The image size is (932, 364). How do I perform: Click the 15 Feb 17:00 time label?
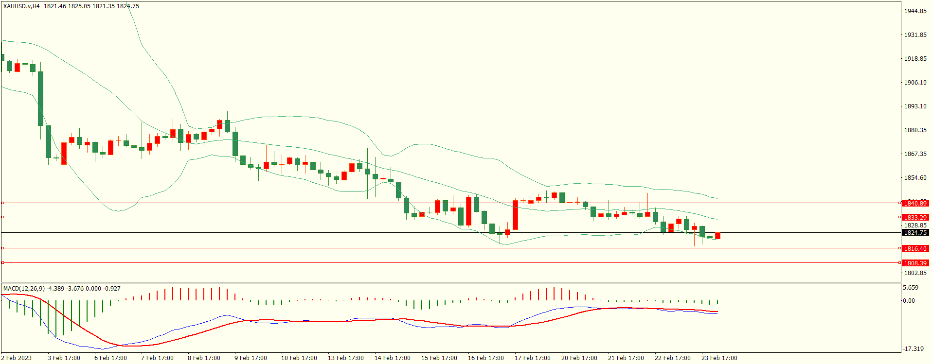pyautogui.click(x=439, y=358)
